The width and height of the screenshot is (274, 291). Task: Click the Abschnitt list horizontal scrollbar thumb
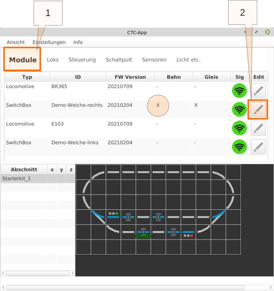tap(38, 273)
